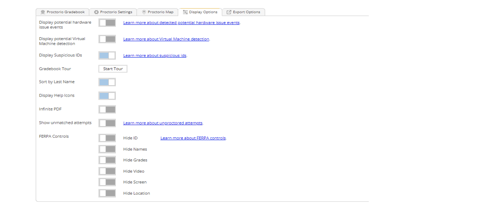Viewport: 485px width, 213px height.
Task: Enable display of potential hardware issue events
Action: [107, 23]
